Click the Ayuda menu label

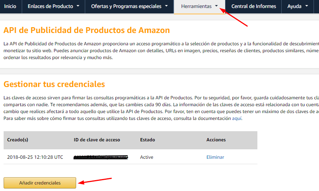[x=294, y=6]
